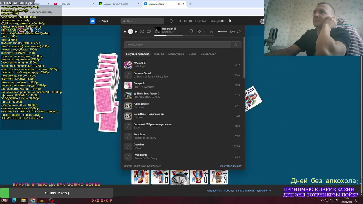The width and height of the screenshot is (363, 204).
Task: Click the music search magnifier icon
Action: [236, 45]
